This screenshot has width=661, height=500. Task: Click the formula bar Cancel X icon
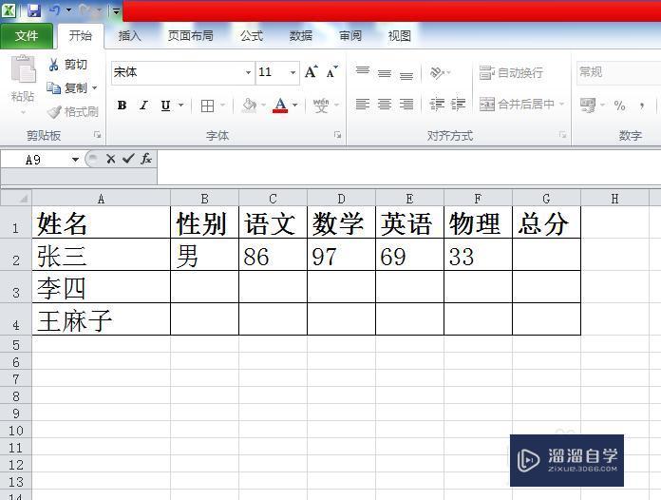[x=111, y=159]
